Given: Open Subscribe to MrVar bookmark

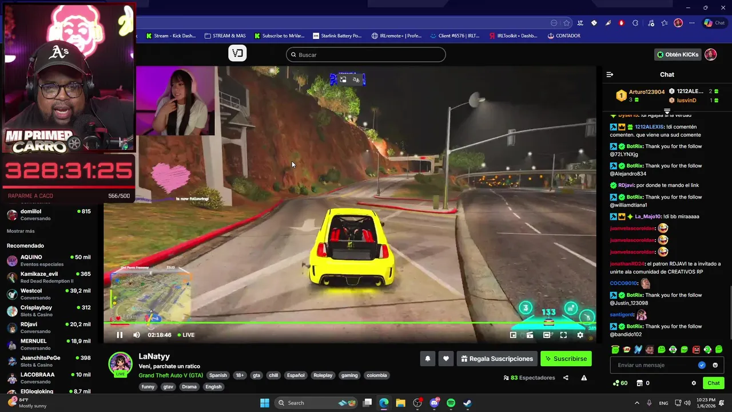Looking at the screenshot, I should (279, 35).
